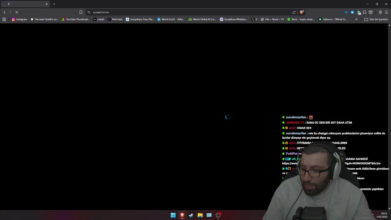The width and height of the screenshot is (391, 220).
Task: Open the cobalt bookmark
Action: [x=99, y=19]
